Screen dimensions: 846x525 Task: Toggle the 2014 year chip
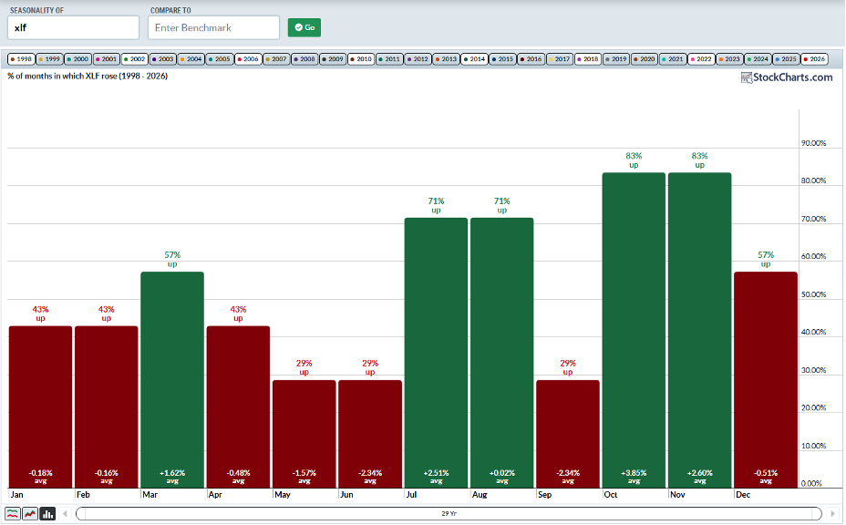coord(475,59)
